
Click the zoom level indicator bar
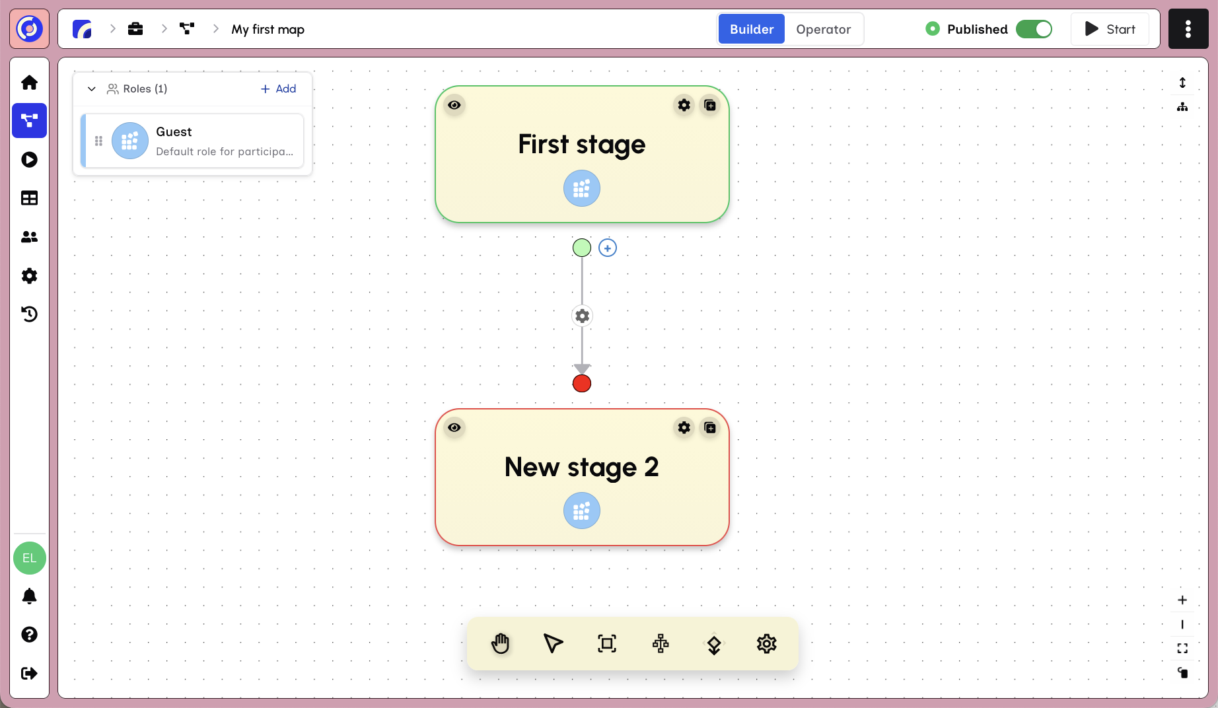[1182, 624]
